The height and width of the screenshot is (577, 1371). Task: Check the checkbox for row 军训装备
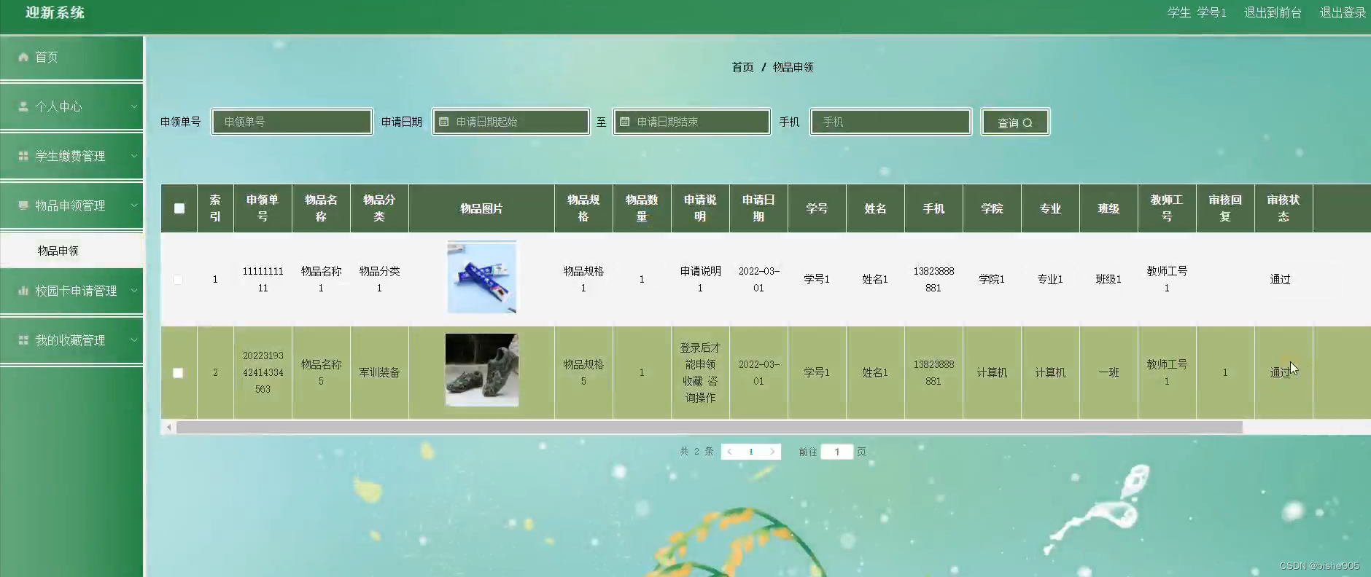178,373
